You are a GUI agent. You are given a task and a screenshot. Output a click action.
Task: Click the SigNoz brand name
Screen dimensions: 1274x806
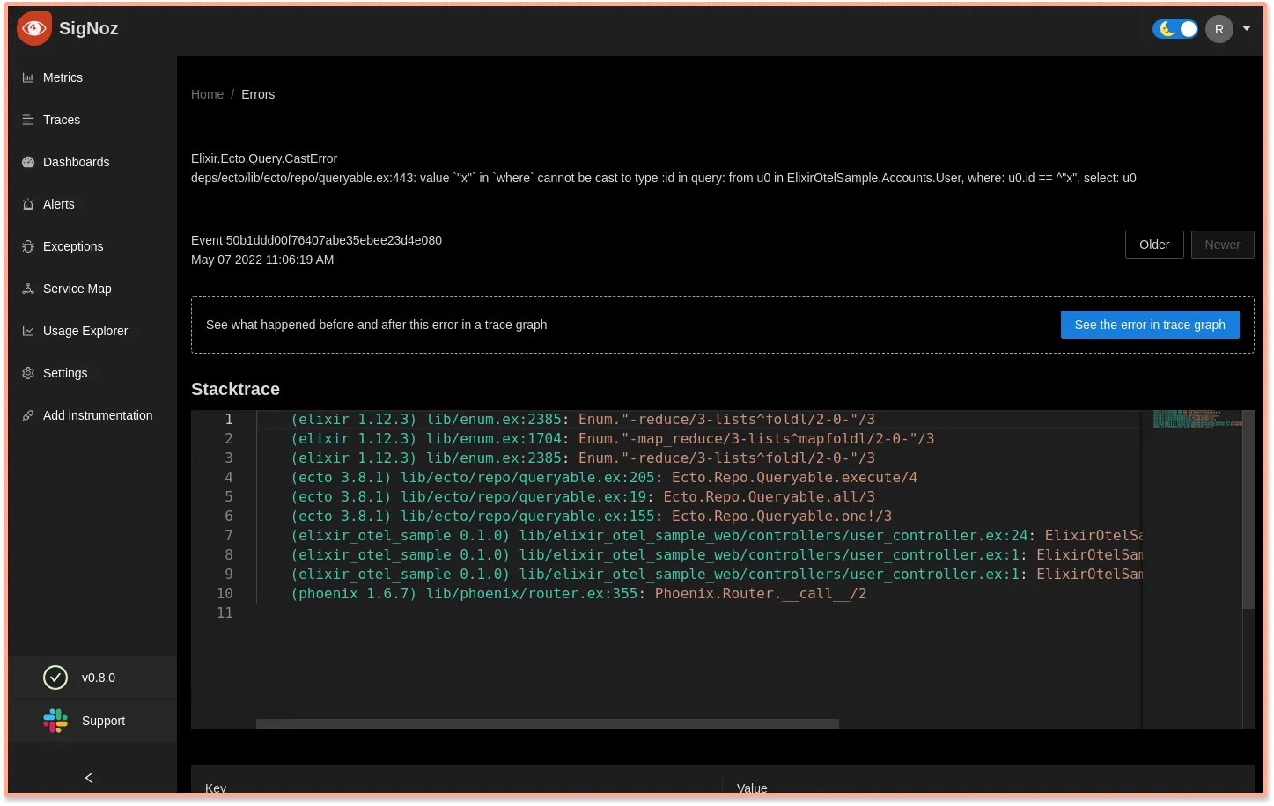(x=89, y=28)
